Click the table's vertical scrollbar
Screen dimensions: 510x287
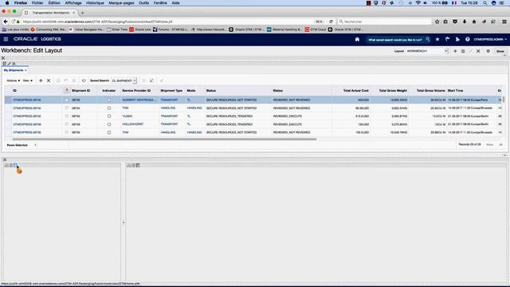pos(504,99)
